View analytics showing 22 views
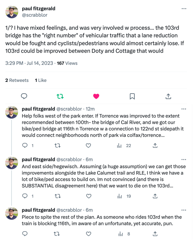The image size is (194, 241). pos(125,146)
